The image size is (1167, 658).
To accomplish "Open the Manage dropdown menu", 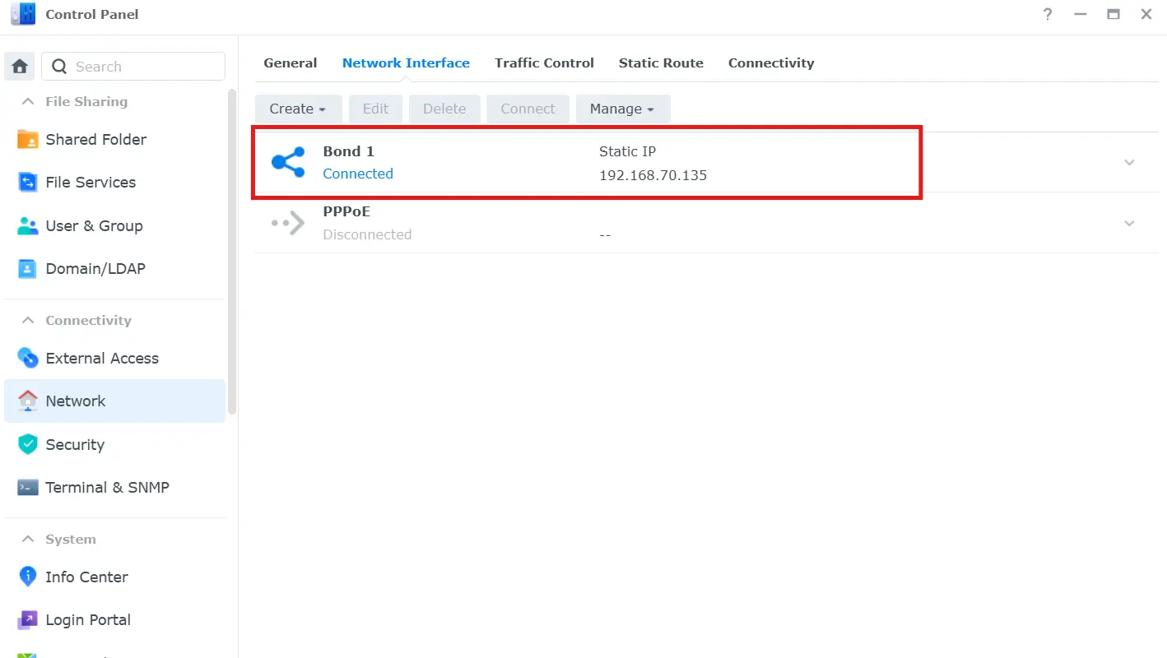I will pos(622,109).
